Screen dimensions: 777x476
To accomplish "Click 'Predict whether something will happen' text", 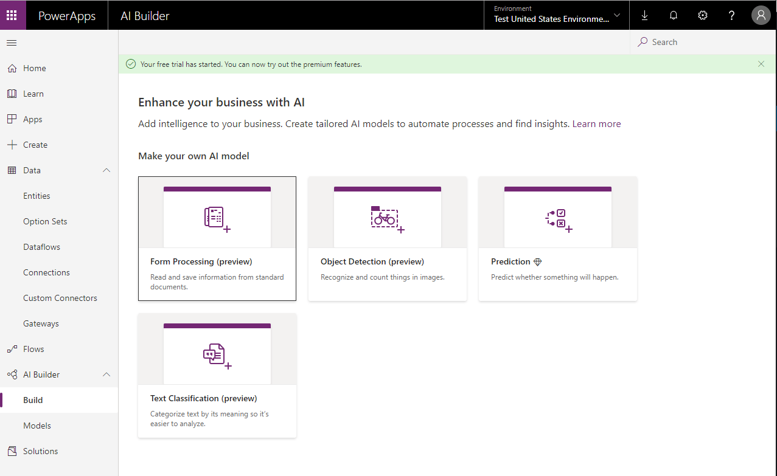I will [x=555, y=277].
